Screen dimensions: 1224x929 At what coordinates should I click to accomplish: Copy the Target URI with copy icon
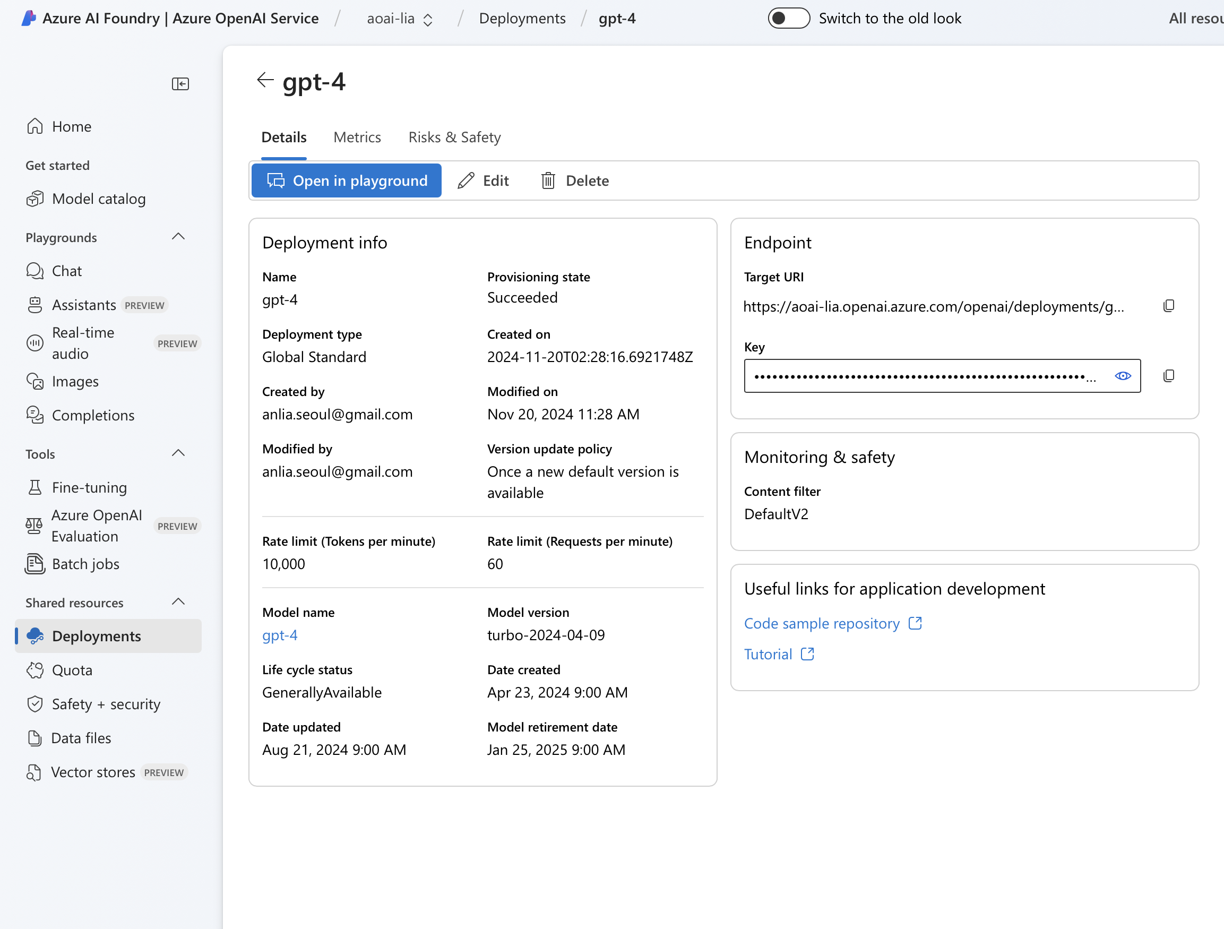pos(1168,306)
